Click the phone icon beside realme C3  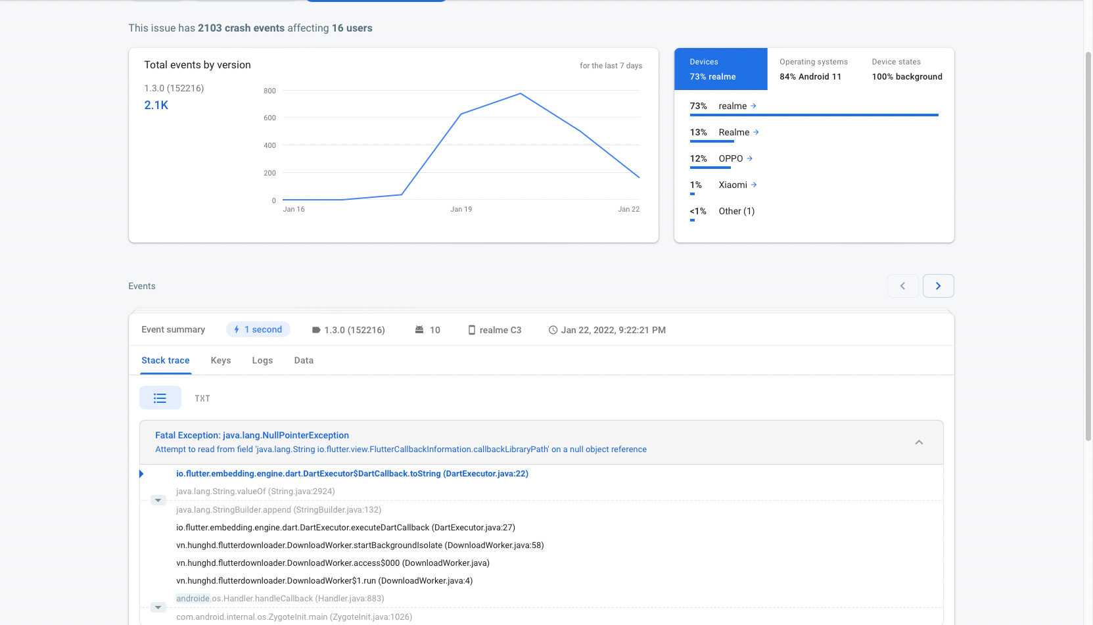pos(472,329)
